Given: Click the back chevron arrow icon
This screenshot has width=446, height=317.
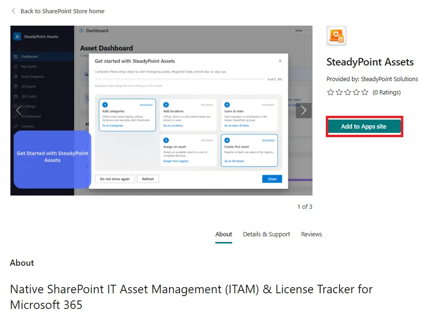Looking at the screenshot, I should point(13,11).
